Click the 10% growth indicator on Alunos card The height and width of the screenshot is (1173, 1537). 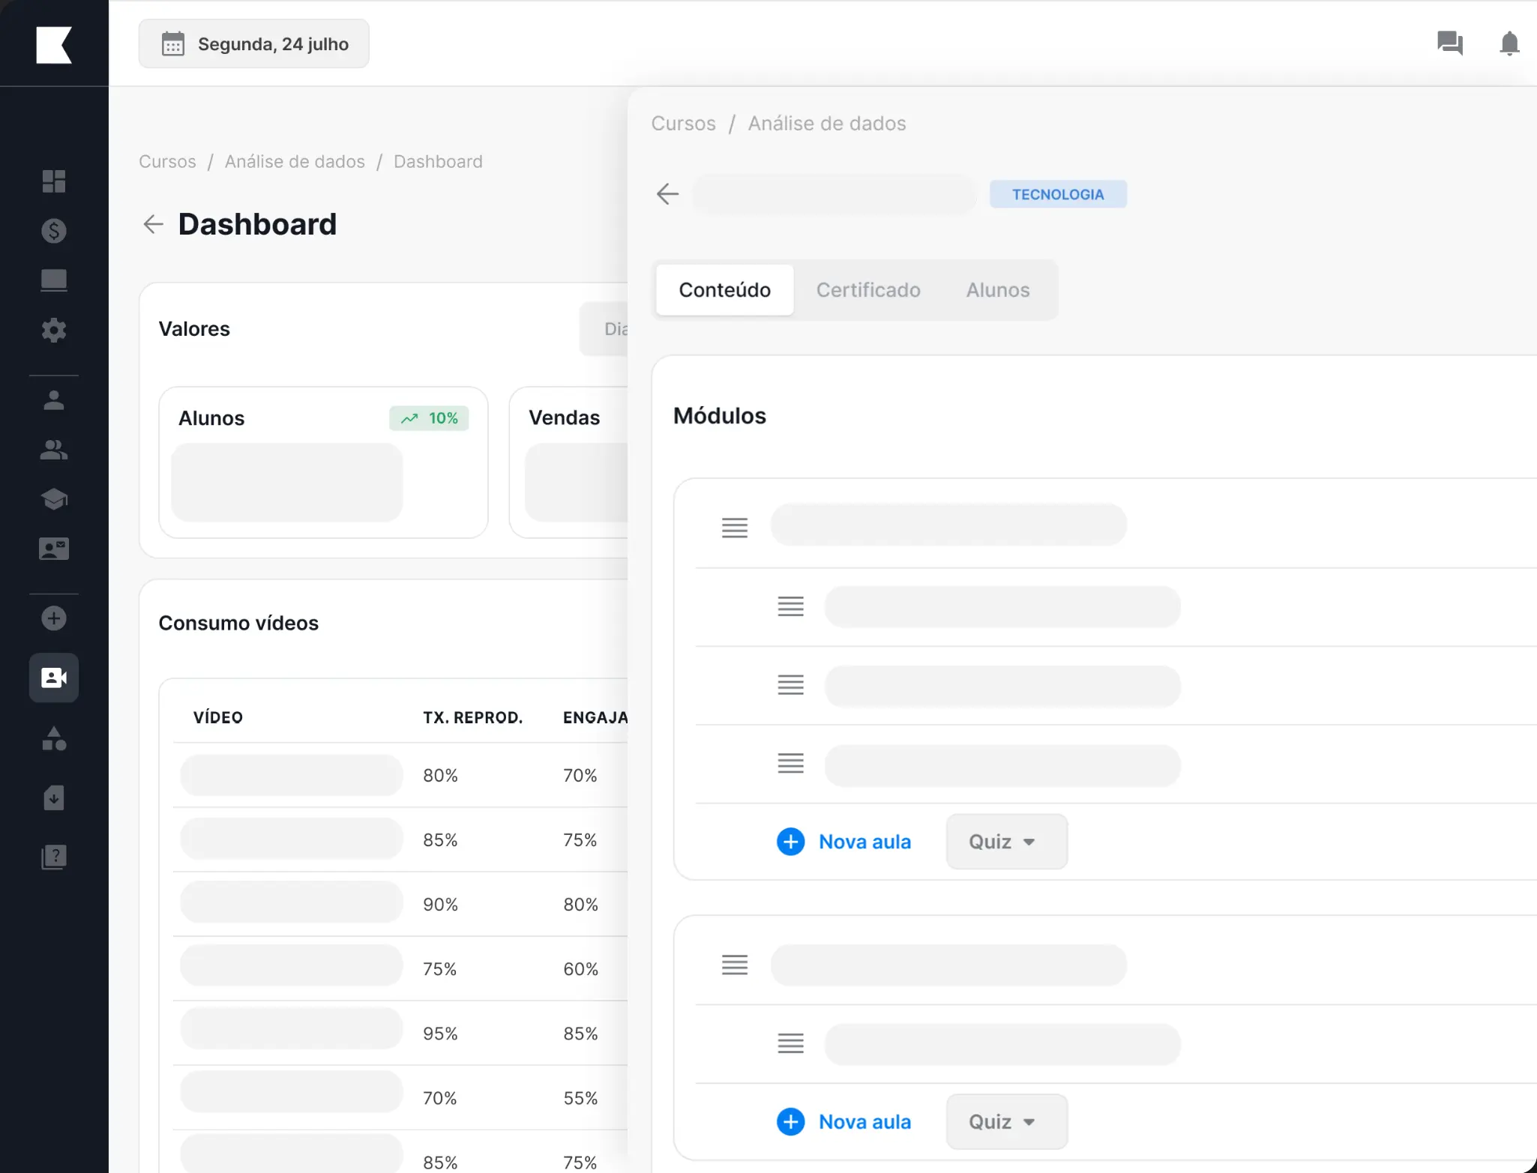(x=428, y=417)
